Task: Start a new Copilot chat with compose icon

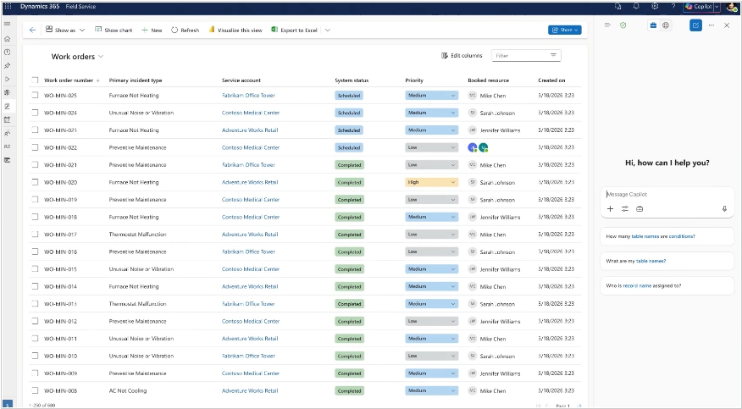Action: coord(695,25)
